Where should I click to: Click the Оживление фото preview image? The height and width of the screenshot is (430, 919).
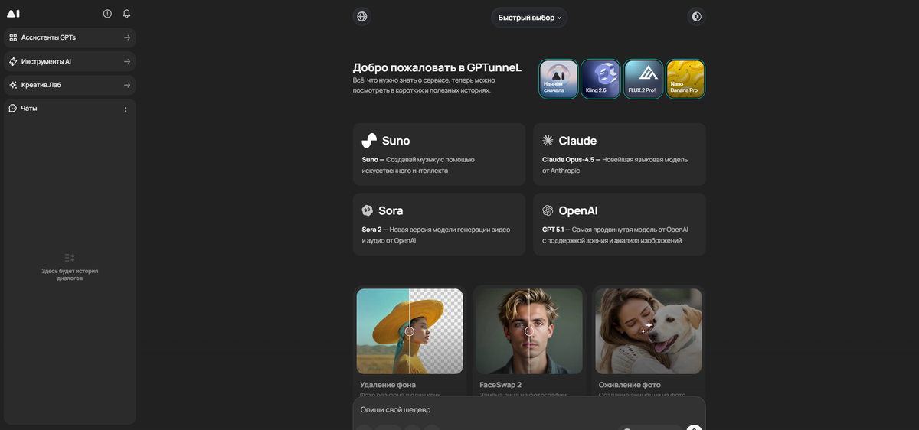pos(649,331)
